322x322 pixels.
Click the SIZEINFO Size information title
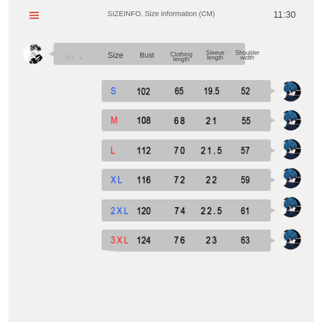coord(161,14)
